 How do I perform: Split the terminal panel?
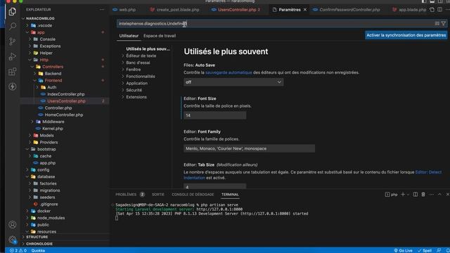[416, 195]
